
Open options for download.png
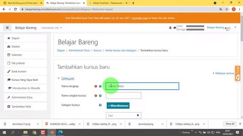pyautogui.click(x=163, y=124)
